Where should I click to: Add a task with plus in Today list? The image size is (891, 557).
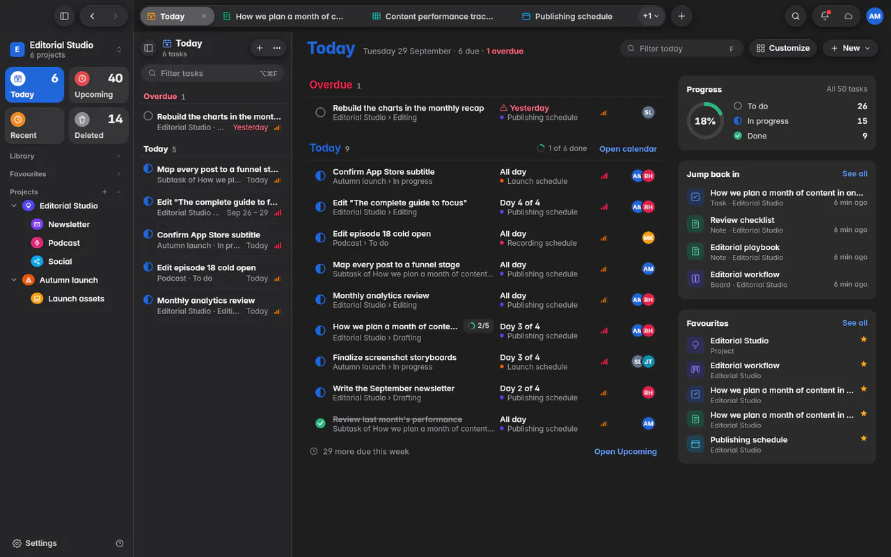[x=260, y=48]
